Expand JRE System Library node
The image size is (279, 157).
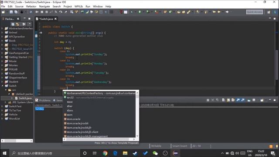(x=6, y=102)
